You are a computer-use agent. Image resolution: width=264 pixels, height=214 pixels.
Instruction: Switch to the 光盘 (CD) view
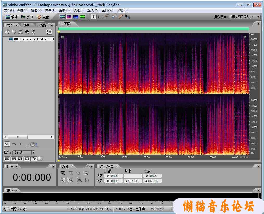[x=43, y=17]
